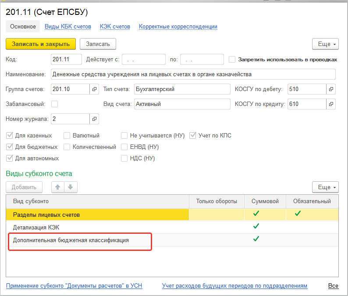Screen dimensions: 348x296
Task: Open the Тип счета field
Action: (182, 89)
